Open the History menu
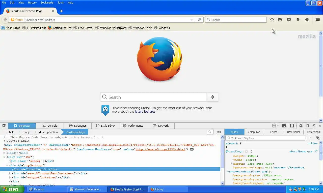 [32, 3]
